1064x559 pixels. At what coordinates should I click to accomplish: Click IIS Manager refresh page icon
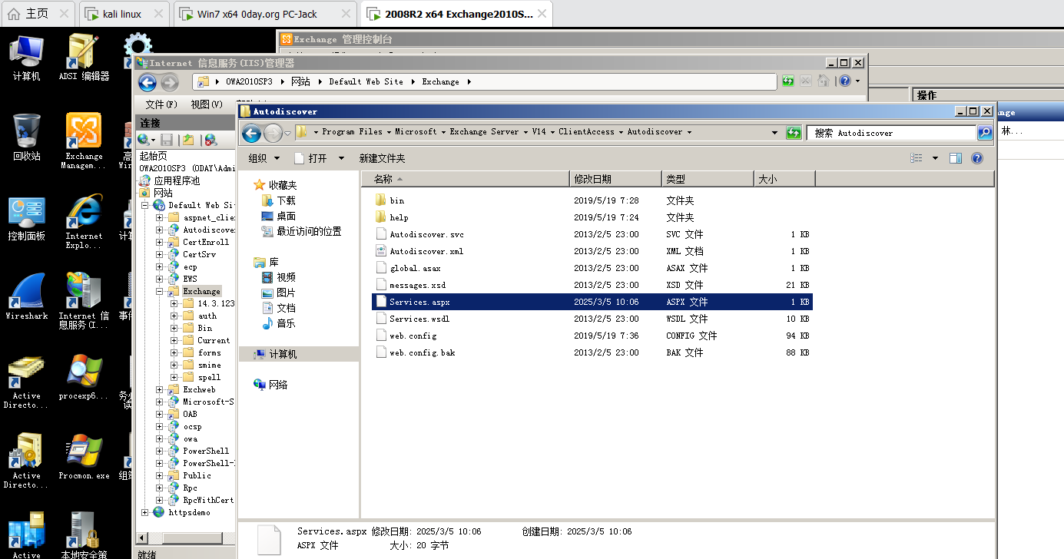[789, 81]
